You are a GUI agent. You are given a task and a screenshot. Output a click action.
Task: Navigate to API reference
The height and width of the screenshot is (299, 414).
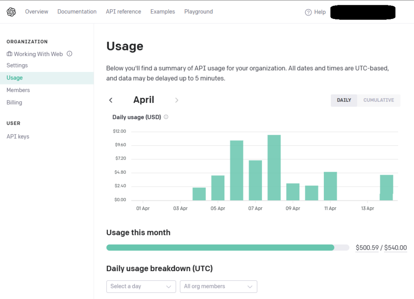(123, 12)
